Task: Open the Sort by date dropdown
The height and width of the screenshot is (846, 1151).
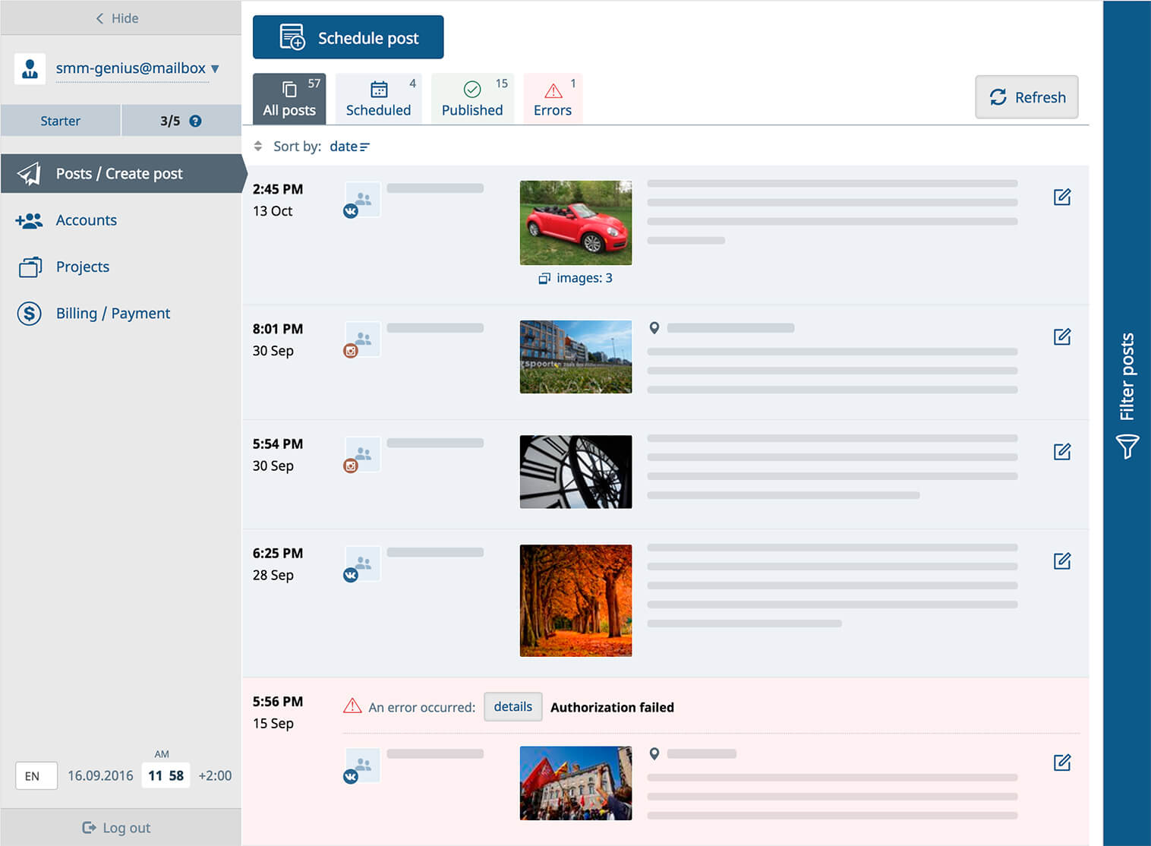Action: (349, 146)
